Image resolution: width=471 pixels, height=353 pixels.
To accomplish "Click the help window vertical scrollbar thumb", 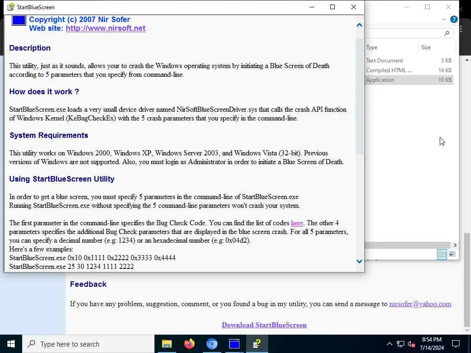I will tap(359, 96).
